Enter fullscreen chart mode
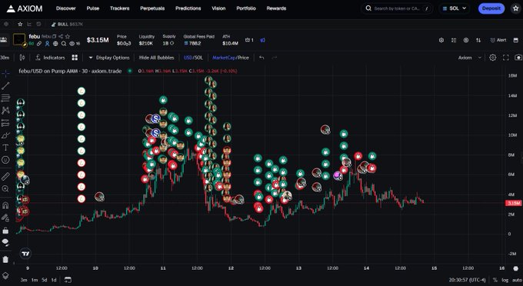 click(x=505, y=58)
